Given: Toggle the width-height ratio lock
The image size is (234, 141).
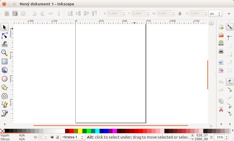Looking at the screenshot, I should pos(180,13).
